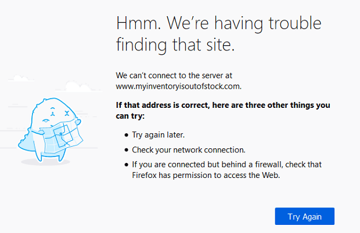Click the "Check your network connection." suggestion
This screenshot has width=360, height=233.
tap(189, 150)
